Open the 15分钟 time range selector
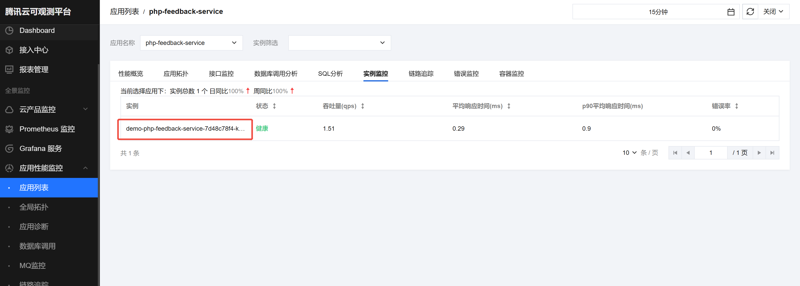The width and height of the screenshot is (800, 286). click(x=656, y=12)
